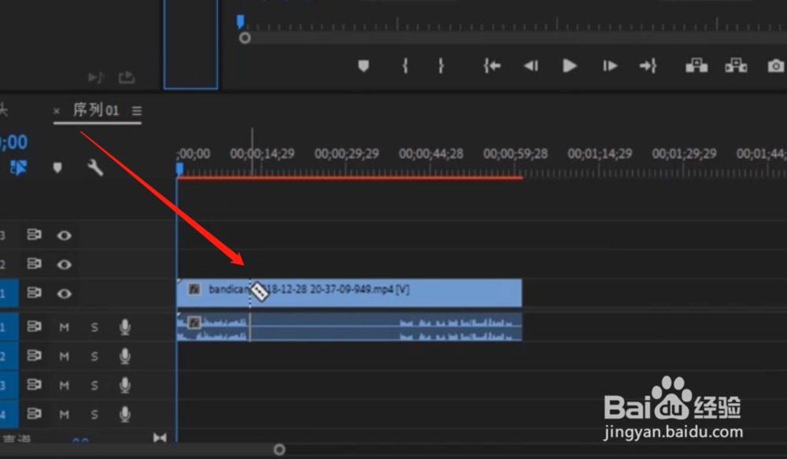Image resolution: width=787 pixels, height=459 pixels.
Task: Select the 序列 01 timeline tab
Action: 96,110
